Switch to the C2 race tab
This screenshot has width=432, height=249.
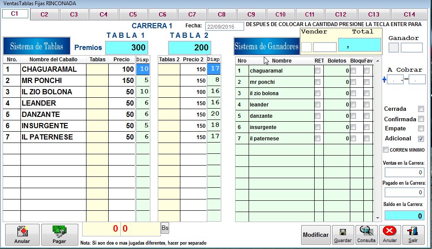pos(44,14)
